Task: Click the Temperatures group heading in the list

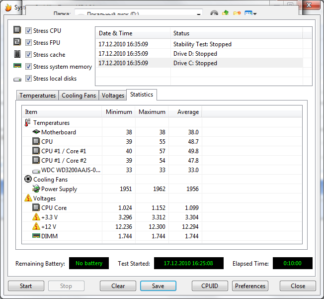Action: tap(52, 123)
